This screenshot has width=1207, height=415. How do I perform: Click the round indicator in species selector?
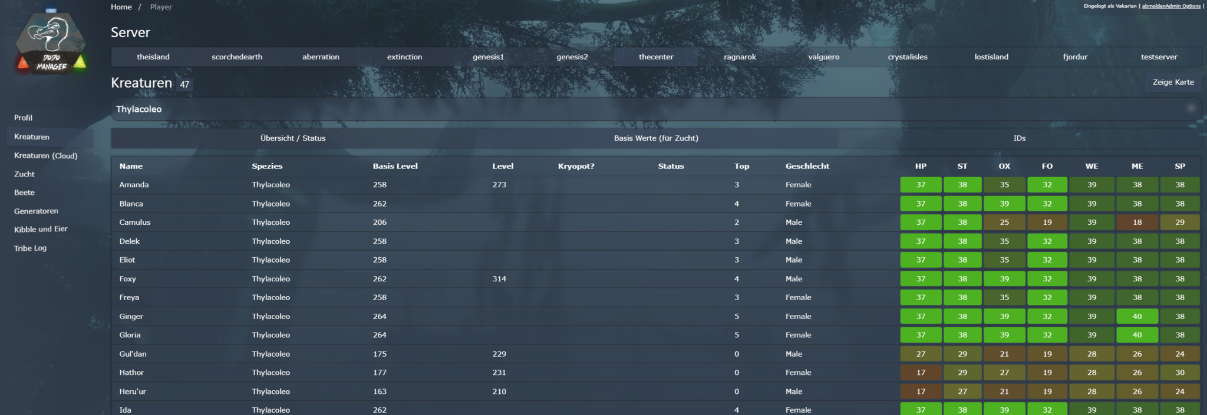(1190, 108)
